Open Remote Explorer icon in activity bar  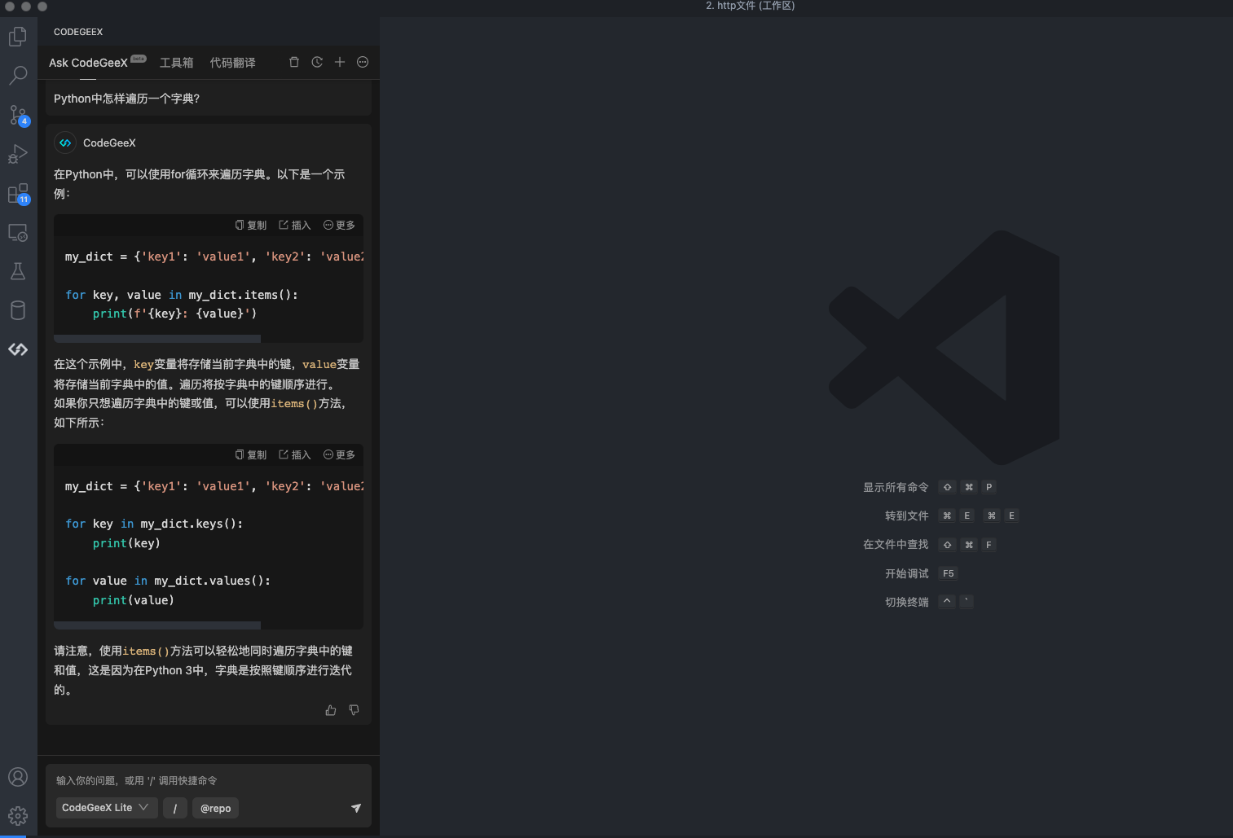[18, 232]
